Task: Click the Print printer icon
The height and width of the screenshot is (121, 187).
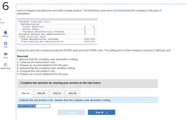Action: tap(6, 54)
